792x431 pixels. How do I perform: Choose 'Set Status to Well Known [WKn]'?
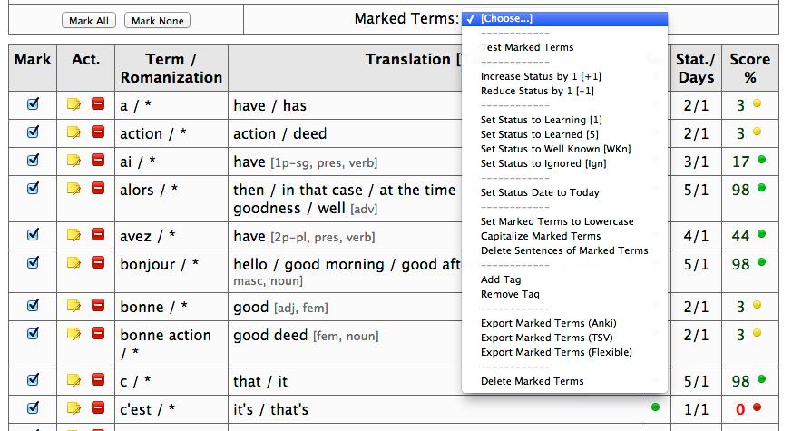point(555,149)
